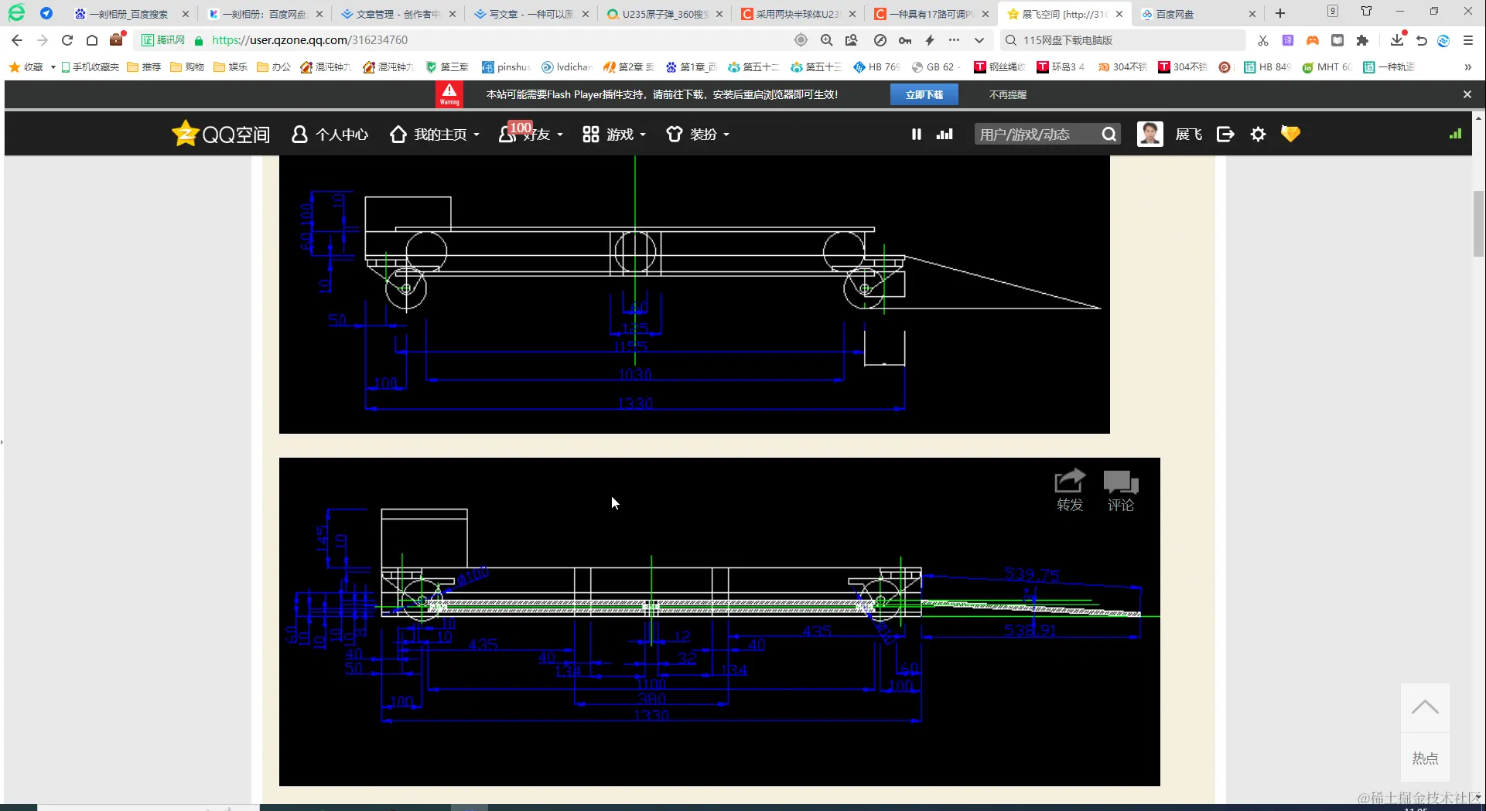
Task: Open the browser downloads icon
Action: click(1397, 39)
